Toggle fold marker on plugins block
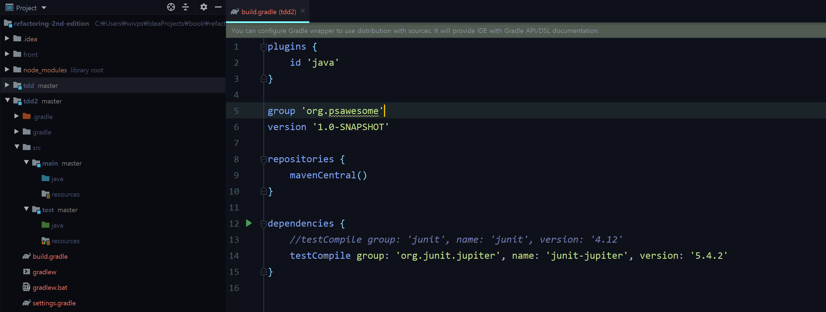 coord(263,47)
